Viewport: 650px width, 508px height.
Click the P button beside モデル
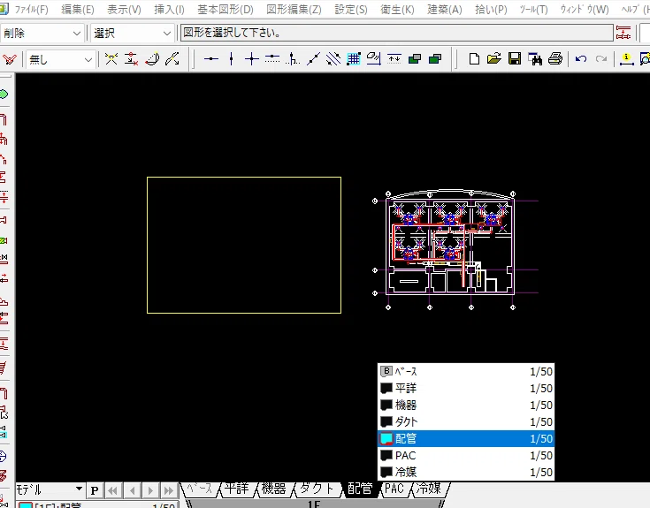(95, 490)
